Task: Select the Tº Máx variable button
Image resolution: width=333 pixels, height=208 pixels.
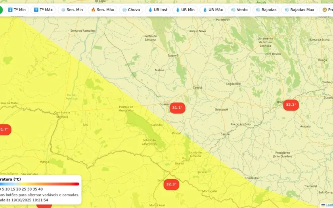Action: (x=43, y=10)
